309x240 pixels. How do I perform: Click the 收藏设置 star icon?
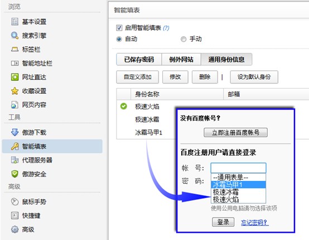tap(15, 91)
